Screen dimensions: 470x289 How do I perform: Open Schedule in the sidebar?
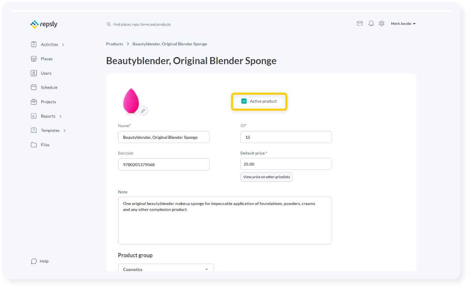coord(49,88)
